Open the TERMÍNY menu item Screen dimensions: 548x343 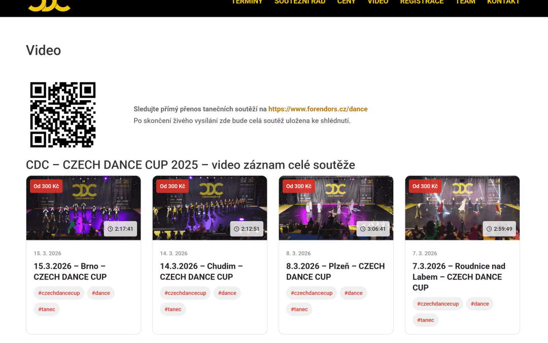(247, 2)
